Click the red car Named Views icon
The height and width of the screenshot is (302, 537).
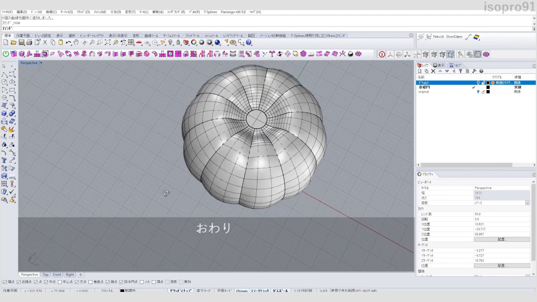(139, 43)
